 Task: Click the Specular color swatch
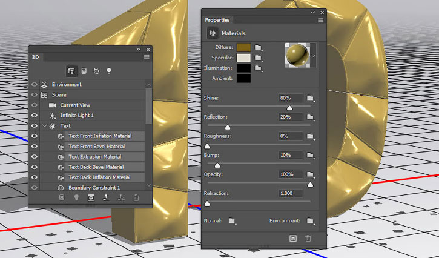click(x=243, y=58)
